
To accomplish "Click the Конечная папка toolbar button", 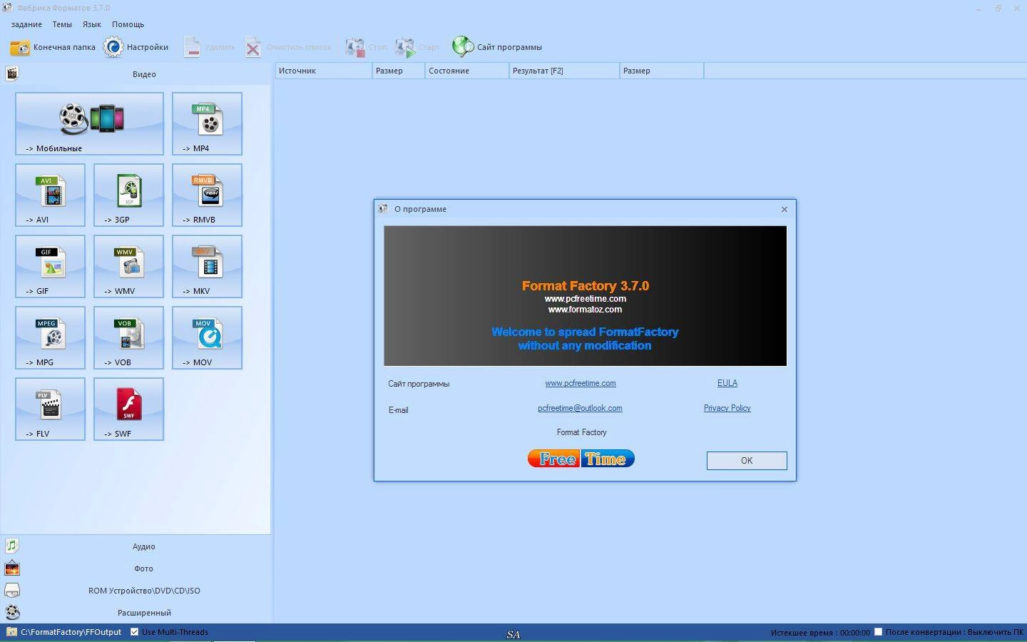I will click(x=53, y=47).
